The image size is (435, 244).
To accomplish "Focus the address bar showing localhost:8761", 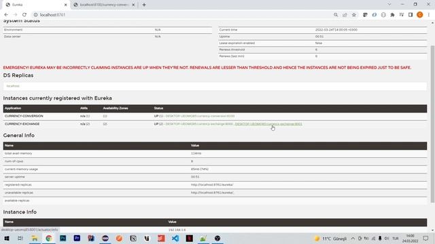I will tap(183, 15).
